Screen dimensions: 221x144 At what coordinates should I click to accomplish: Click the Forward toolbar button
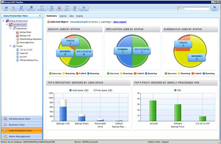click(14, 8)
